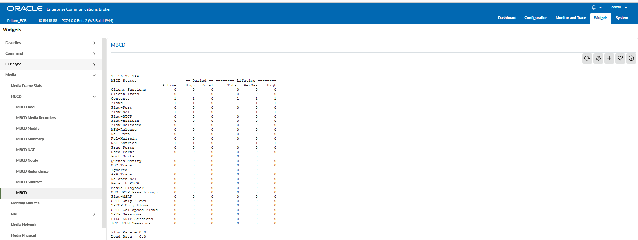Select MBCD Modify item
The image size is (638, 240).
28,128
